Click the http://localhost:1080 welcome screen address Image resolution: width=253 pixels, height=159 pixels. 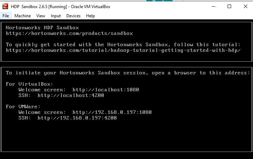pos(106,90)
